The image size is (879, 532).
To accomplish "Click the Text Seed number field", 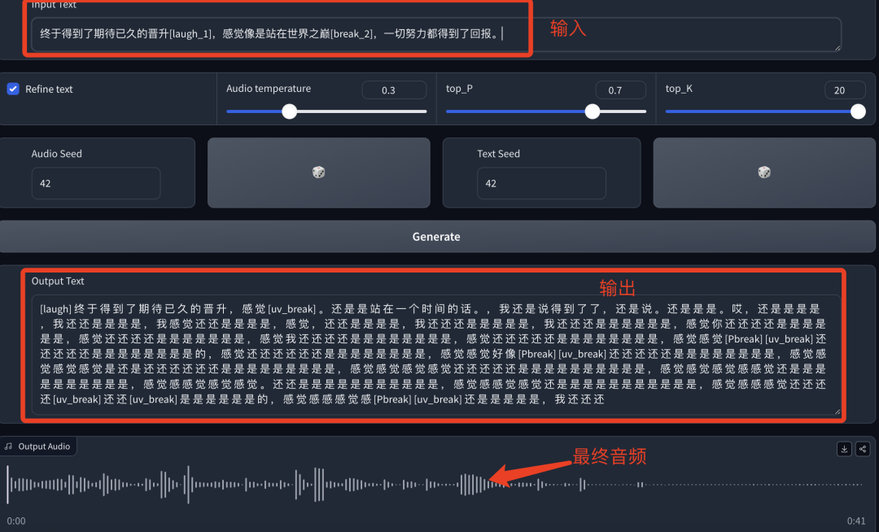I will coord(541,183).
